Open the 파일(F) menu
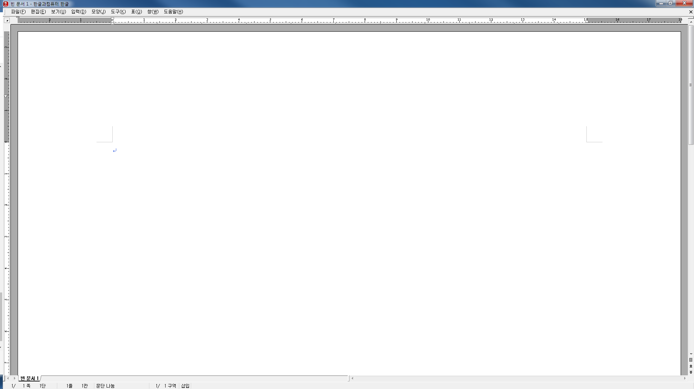Image resolution: width=694 pixels, height=389 pixels. tap(18, 12)
